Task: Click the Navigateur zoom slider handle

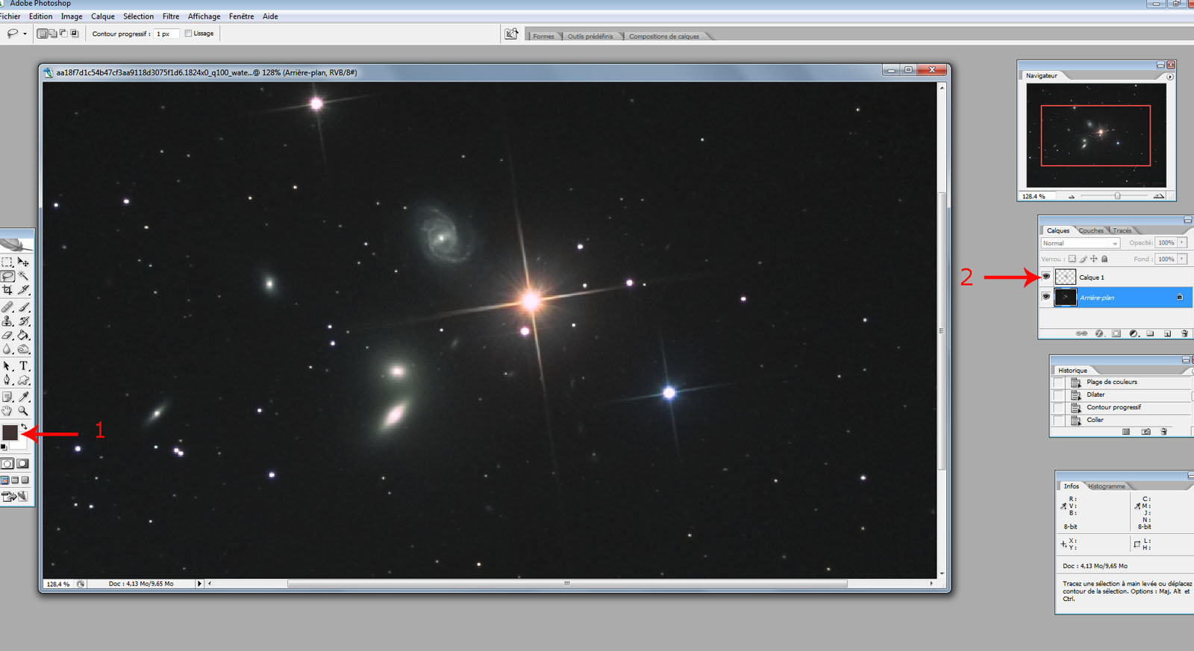Action: tap(1117, 196)
